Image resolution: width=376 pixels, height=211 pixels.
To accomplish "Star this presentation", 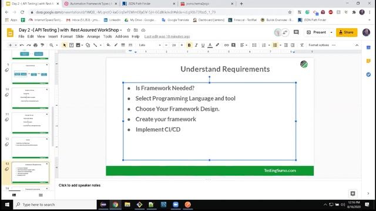I will (x=129, y=30).
